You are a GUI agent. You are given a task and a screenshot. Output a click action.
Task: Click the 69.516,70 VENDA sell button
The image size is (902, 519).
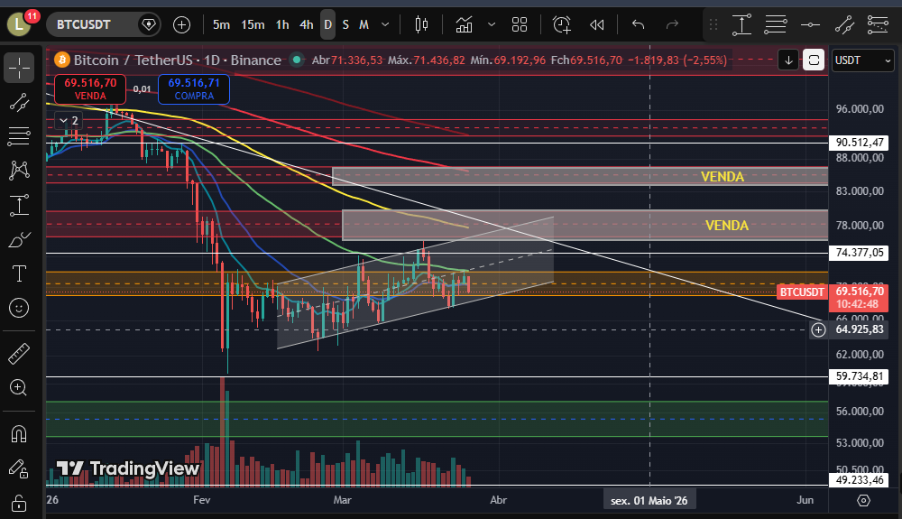point(90,89)
